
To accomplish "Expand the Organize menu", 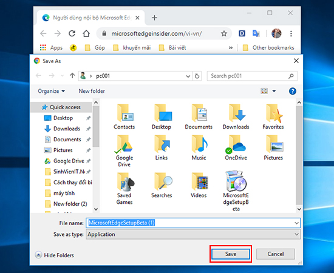I will coord(52,91).
